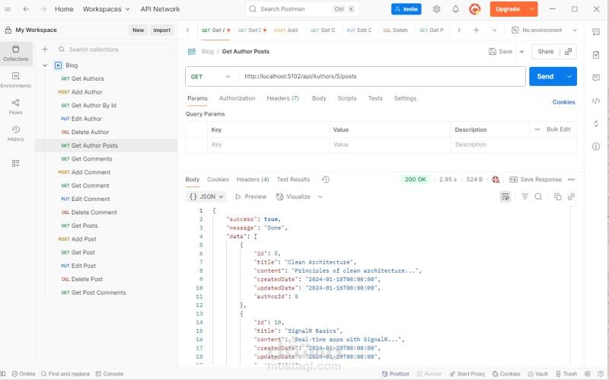Viewport: 609px width, 380px height.
Task: Open the configure sidebar grid icon
Action: pyautogui.click(x=15, y=163)
